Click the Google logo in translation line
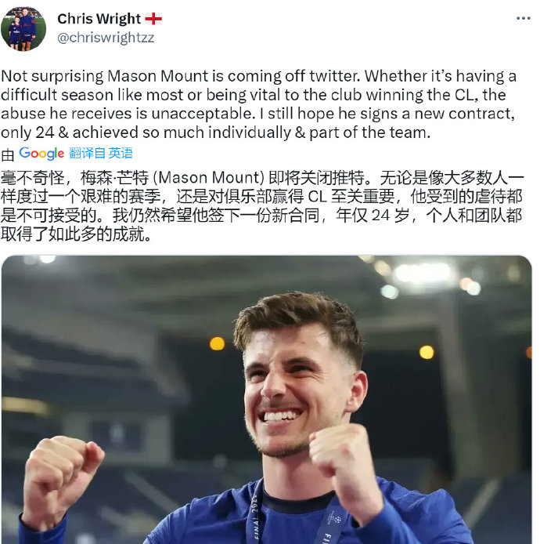 click(41, 154)
